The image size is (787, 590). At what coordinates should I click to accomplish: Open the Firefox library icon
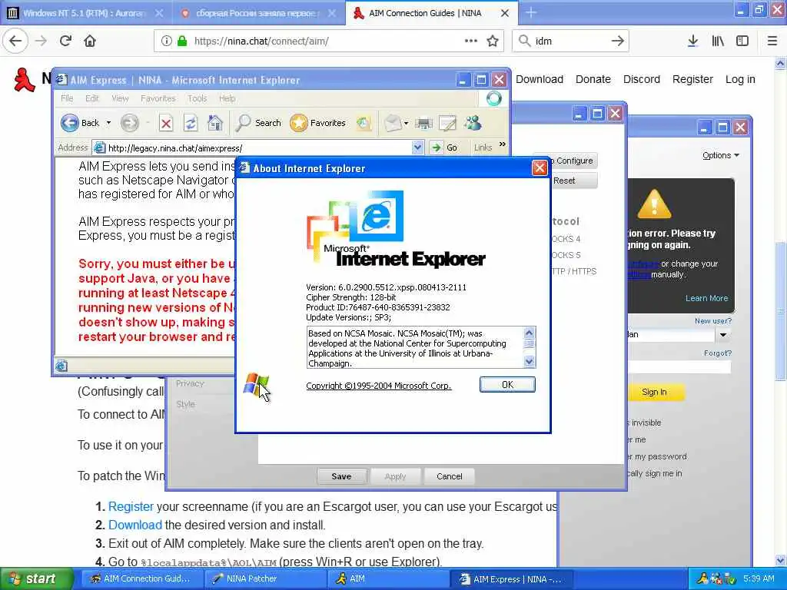coord(718,41)
